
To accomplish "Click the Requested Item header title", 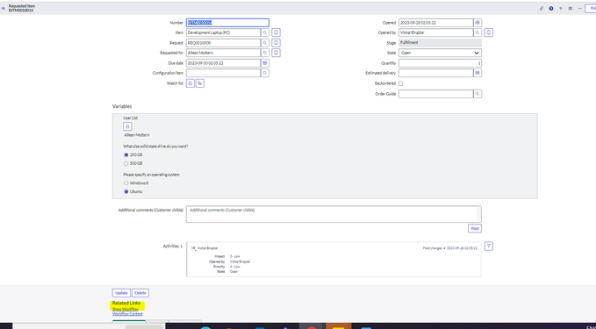I will tap(22, 6).
